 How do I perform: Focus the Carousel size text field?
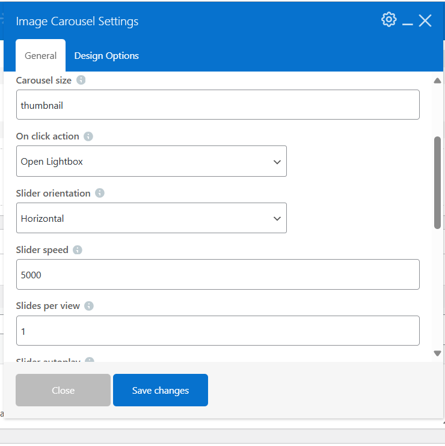(x=218, y=105)
